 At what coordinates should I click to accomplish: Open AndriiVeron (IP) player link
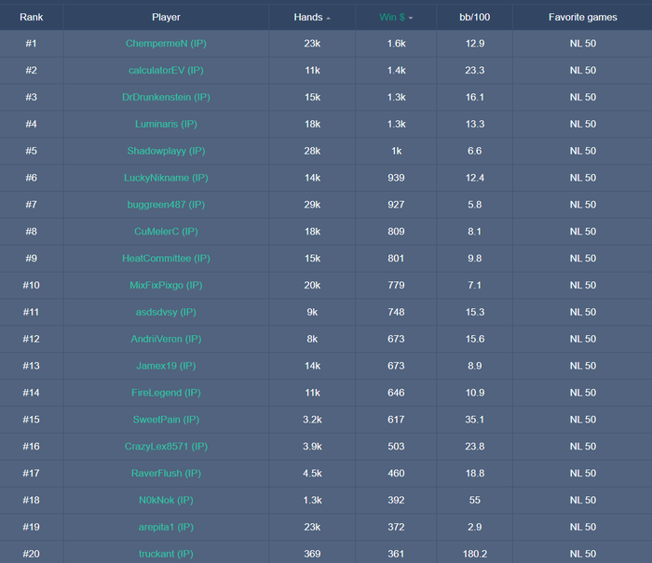pyautogui.click(x=166, y=339)
